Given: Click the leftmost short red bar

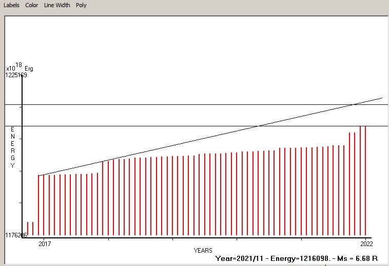Looking at the screenshot, I should tap(28, 229).
